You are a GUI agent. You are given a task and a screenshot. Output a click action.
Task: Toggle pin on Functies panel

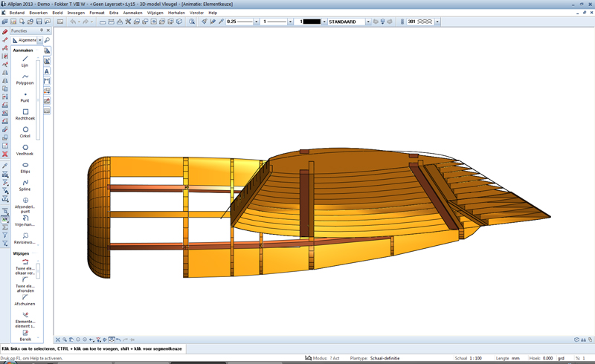pyautogui.click(x=42, y=30)
